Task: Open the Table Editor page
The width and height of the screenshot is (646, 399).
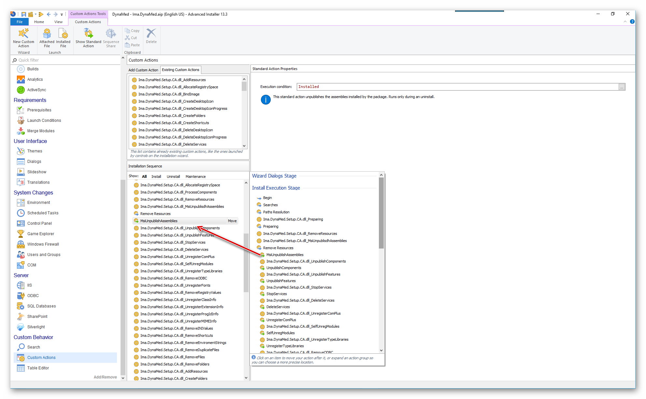Action: pyautogui.click(x=38, y=368)
